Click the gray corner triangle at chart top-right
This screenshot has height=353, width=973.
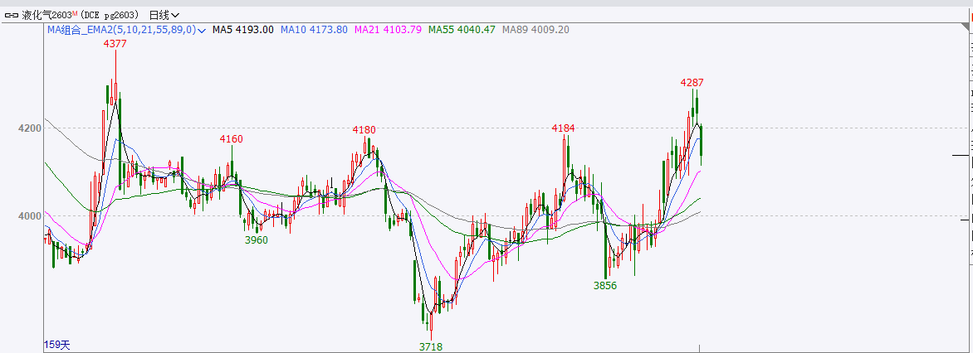967,27
